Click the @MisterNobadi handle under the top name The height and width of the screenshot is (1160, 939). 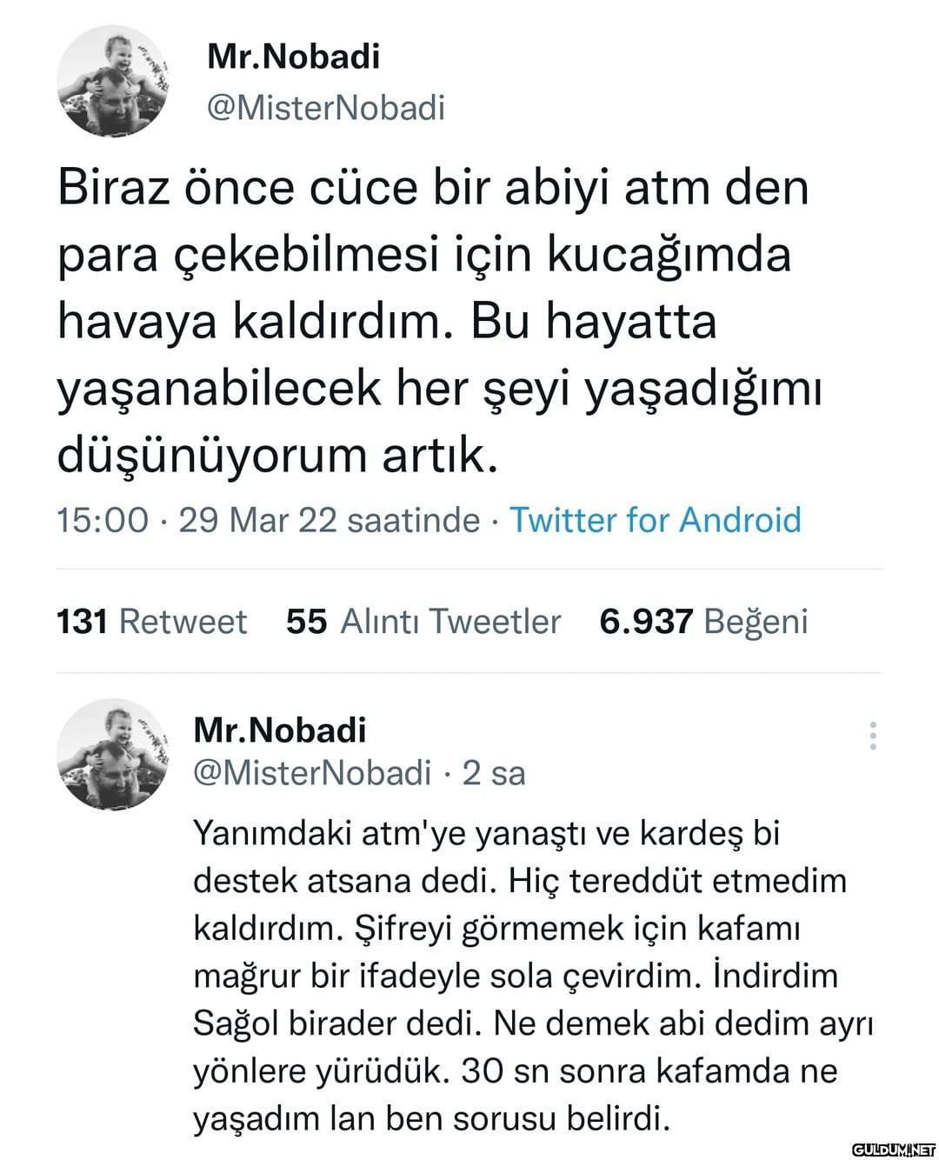[x=325, y=108]
